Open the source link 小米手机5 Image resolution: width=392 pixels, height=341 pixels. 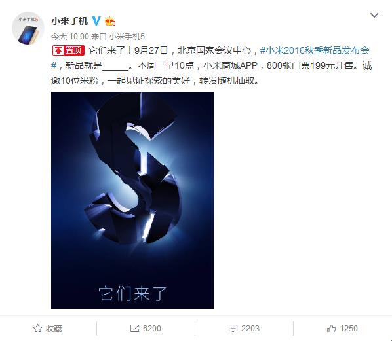pos(127,37)
